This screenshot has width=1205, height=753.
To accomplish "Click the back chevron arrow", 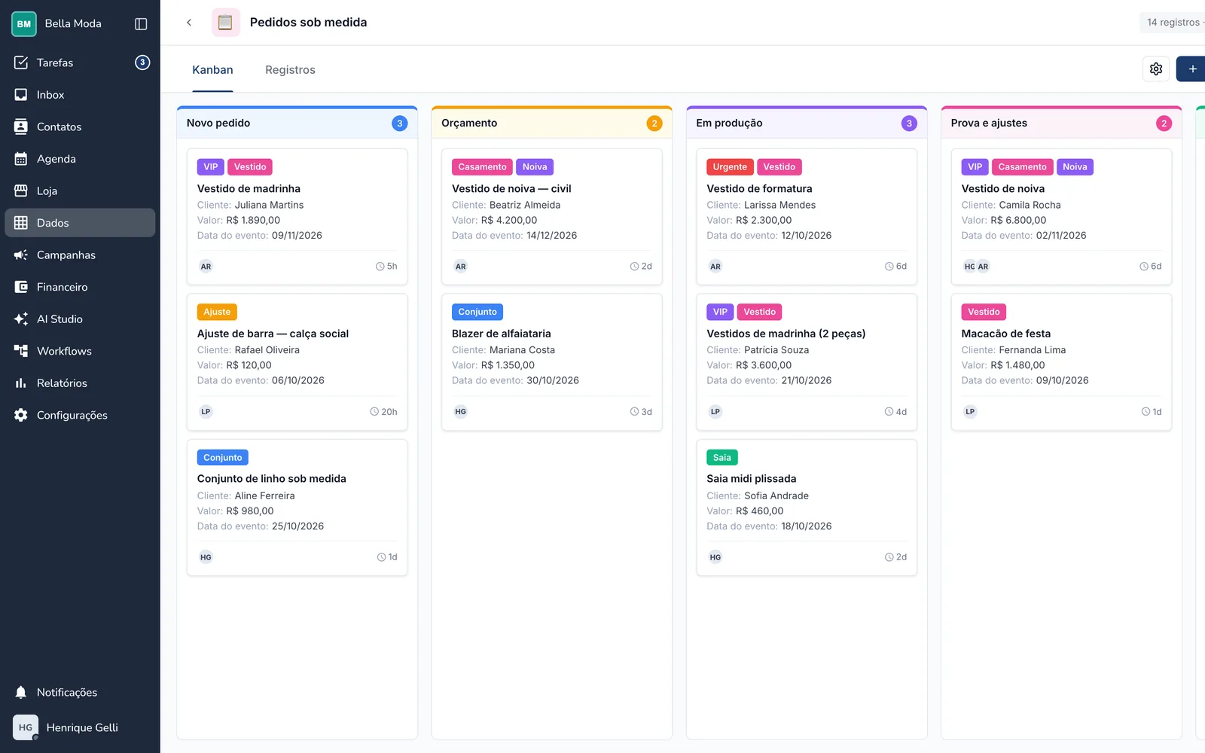I will [189, 23].
